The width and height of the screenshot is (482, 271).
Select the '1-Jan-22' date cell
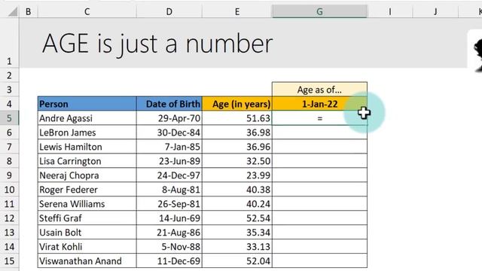319,104
